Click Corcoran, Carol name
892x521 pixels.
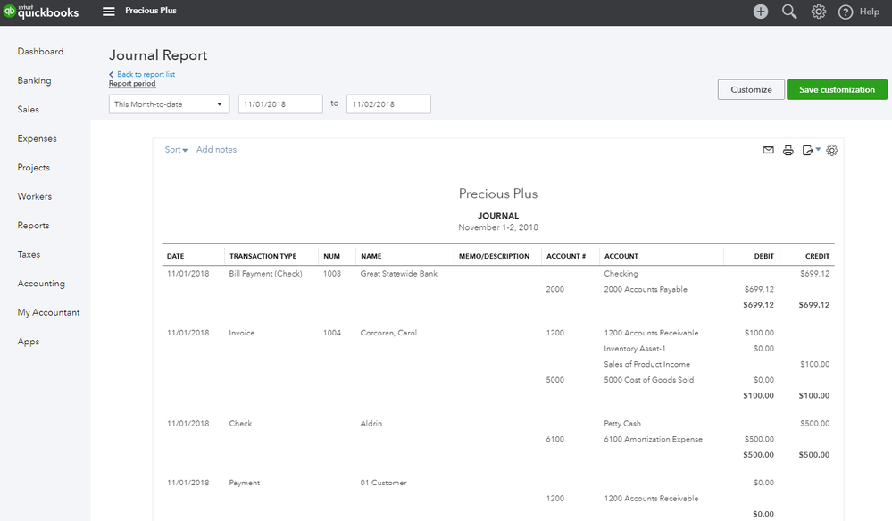point(388,333)
